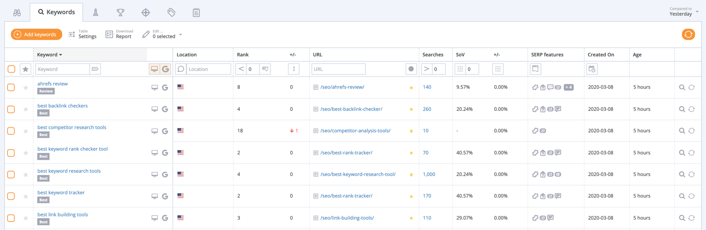
Task: Expand the Compared to Yesterday dropdown
Action: [x=683, y=12]
